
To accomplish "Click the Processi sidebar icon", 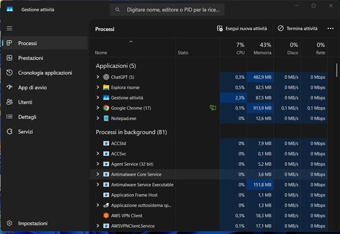I will click(x=9, y=43).
